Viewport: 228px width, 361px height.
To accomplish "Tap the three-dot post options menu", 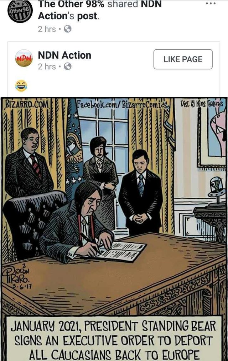I will pos(211,4).
